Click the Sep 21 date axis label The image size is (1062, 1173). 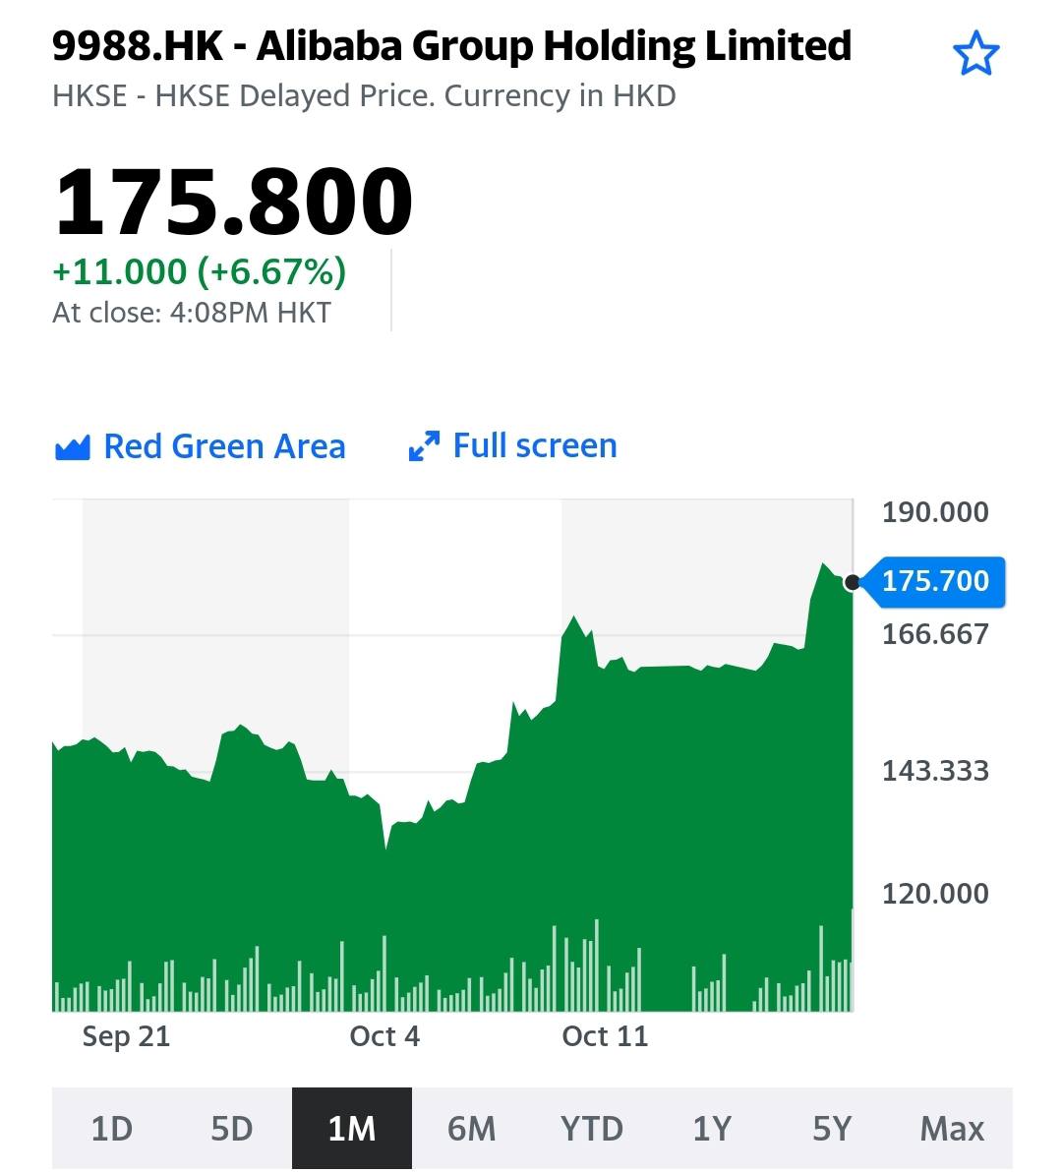tap(127, 1037)
